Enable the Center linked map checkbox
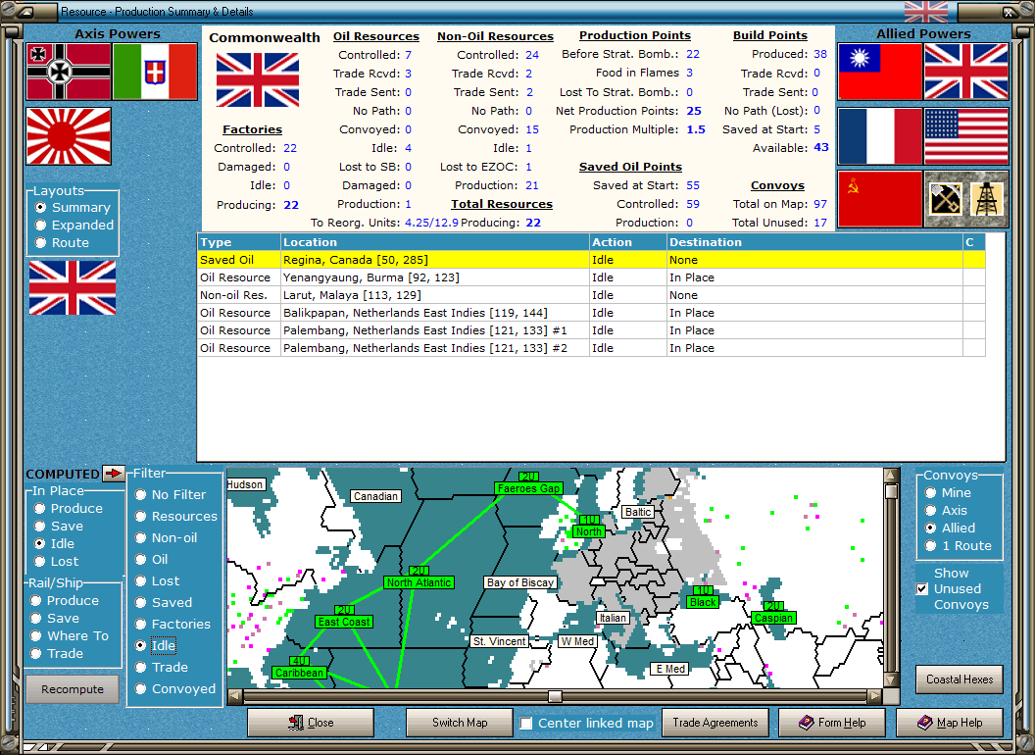Screen dimensions: 1035x755 (x=526, y=724)
